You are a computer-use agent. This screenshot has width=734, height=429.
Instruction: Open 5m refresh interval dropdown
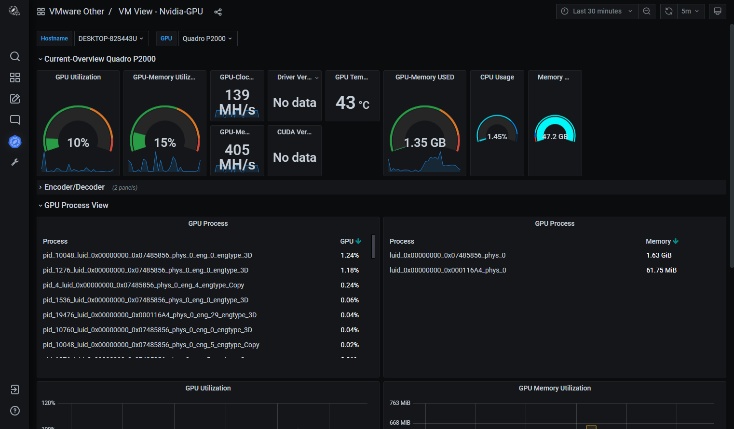(691, 12)
